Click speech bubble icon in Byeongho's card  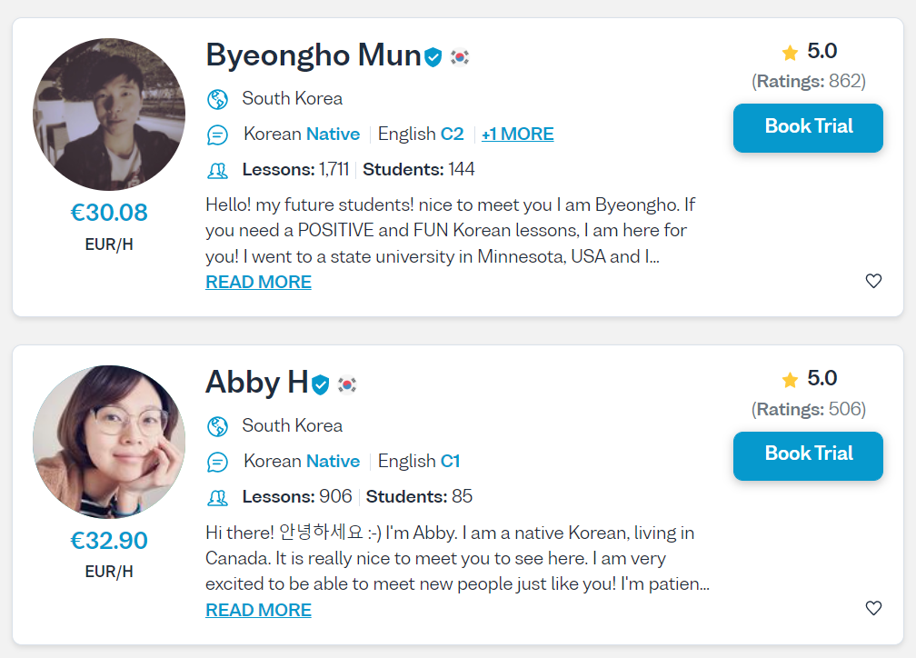[217, 135]
